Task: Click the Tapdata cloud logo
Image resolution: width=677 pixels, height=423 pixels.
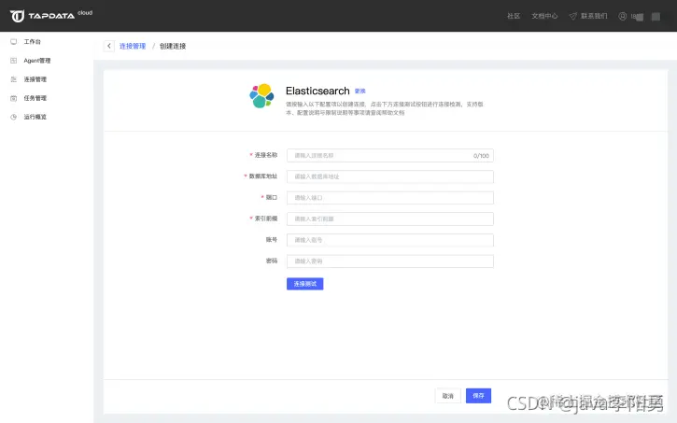Action: pyautogui.click(x=51, y=16)
